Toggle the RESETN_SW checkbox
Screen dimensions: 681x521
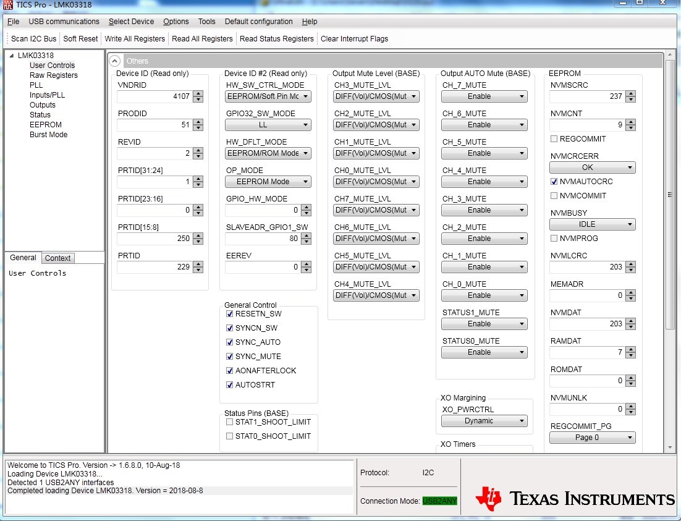pos(230,314)
